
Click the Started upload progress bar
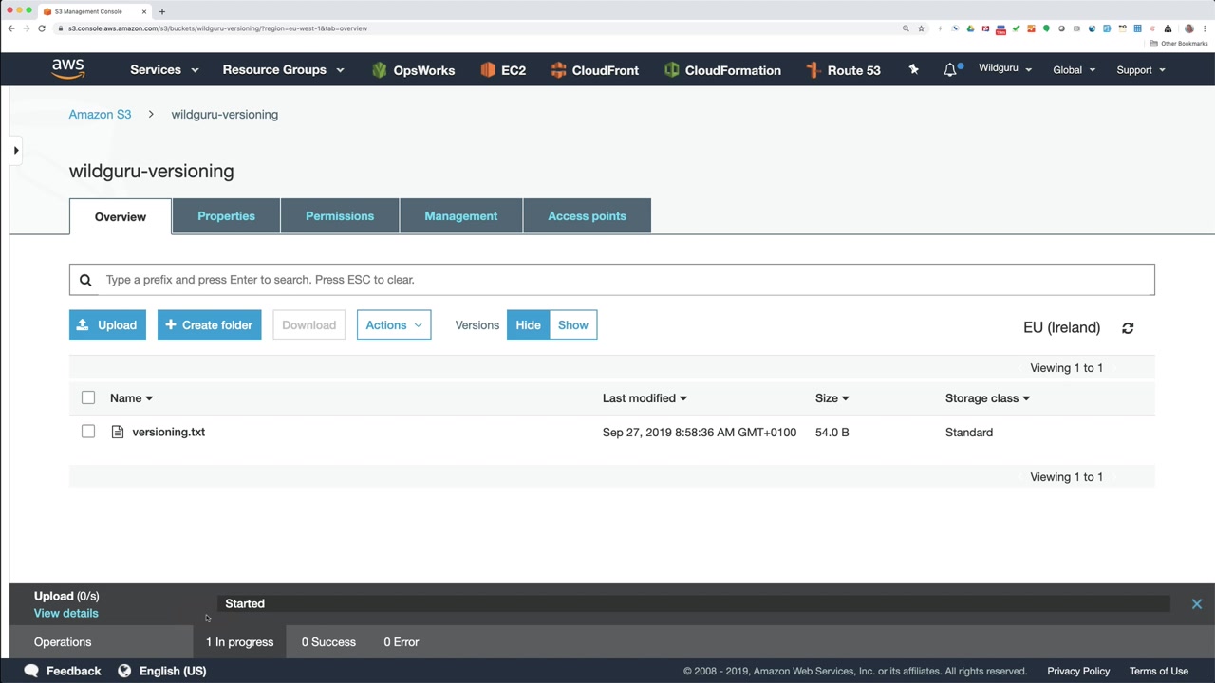click(693, 603)
